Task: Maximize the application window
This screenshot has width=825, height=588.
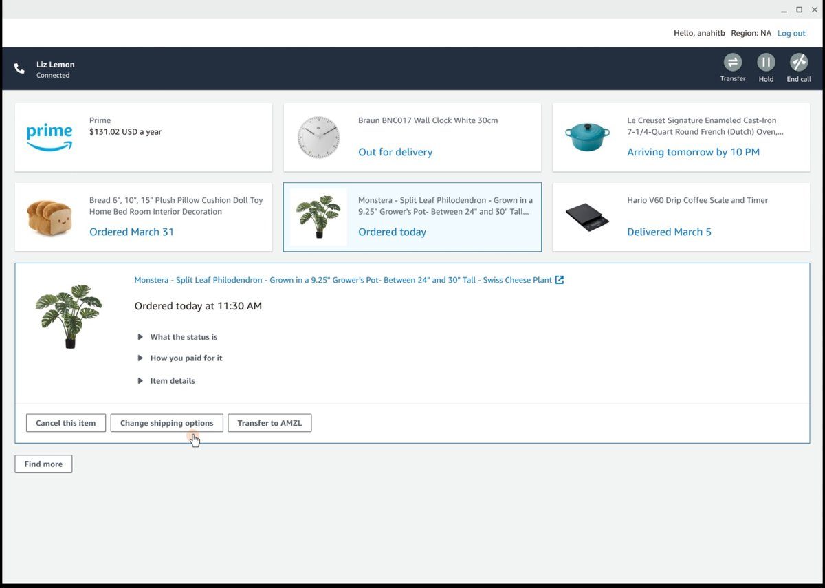Action: pos(799,10)
